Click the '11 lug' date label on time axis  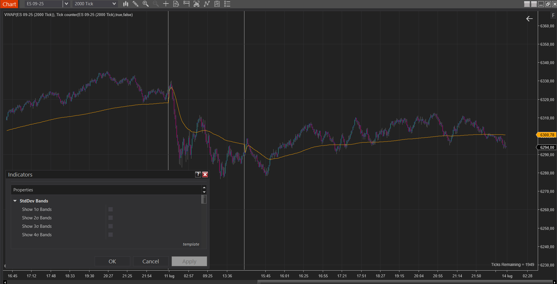click(x=169, y=276)
